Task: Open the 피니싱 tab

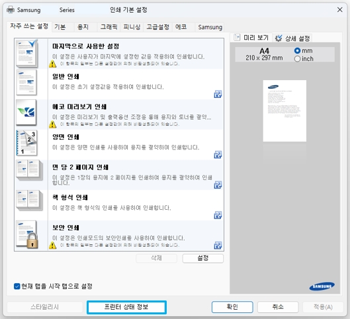Action: (132, 27)
